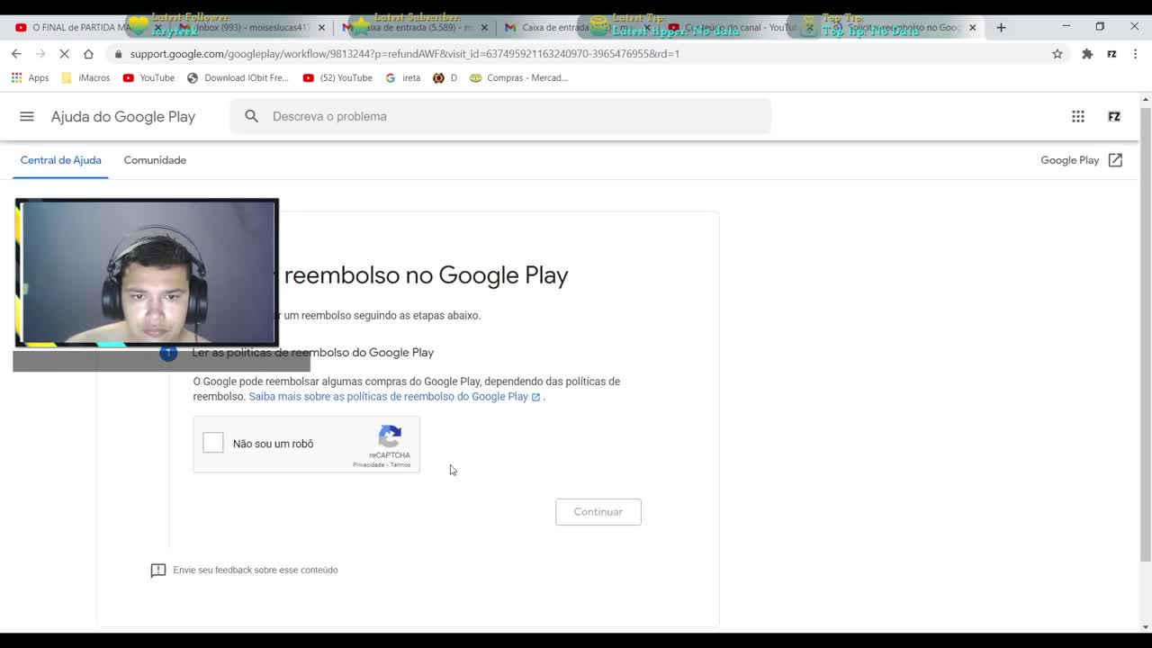Open the (52) YouTube bookmark
This screenshot has width=1152, height=648.
coord(337,78)
